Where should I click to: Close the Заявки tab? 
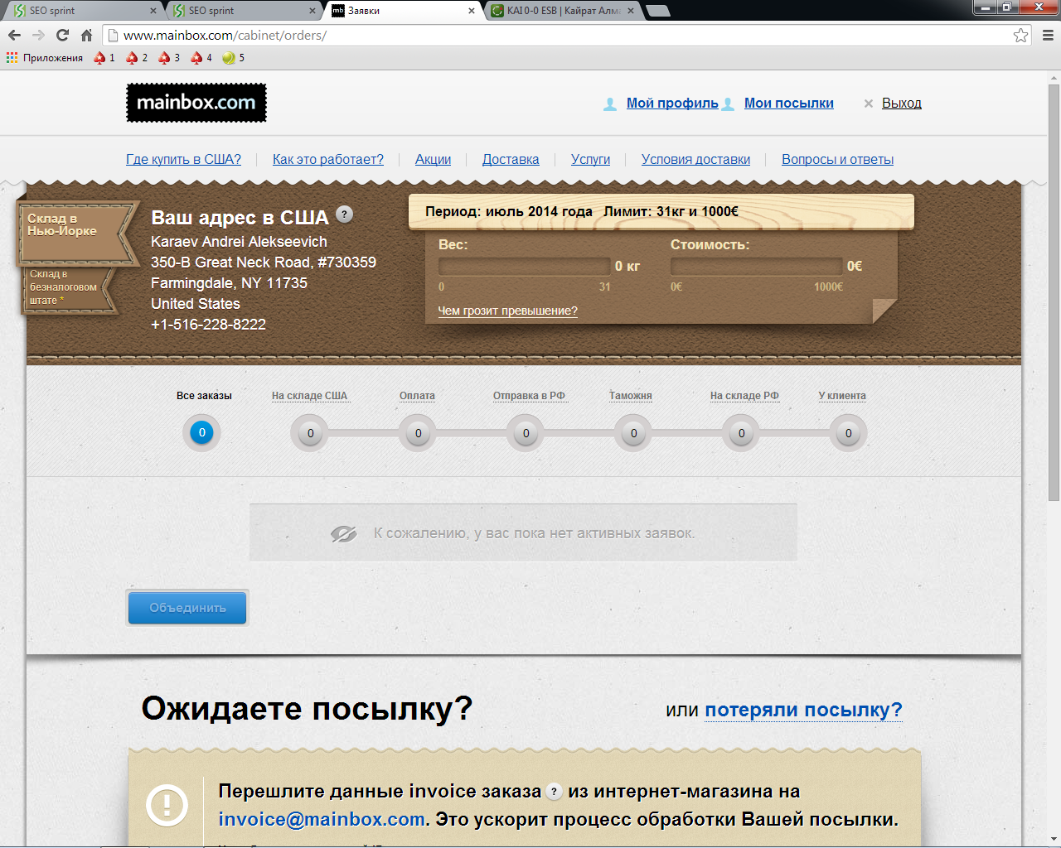click(472, 11)
